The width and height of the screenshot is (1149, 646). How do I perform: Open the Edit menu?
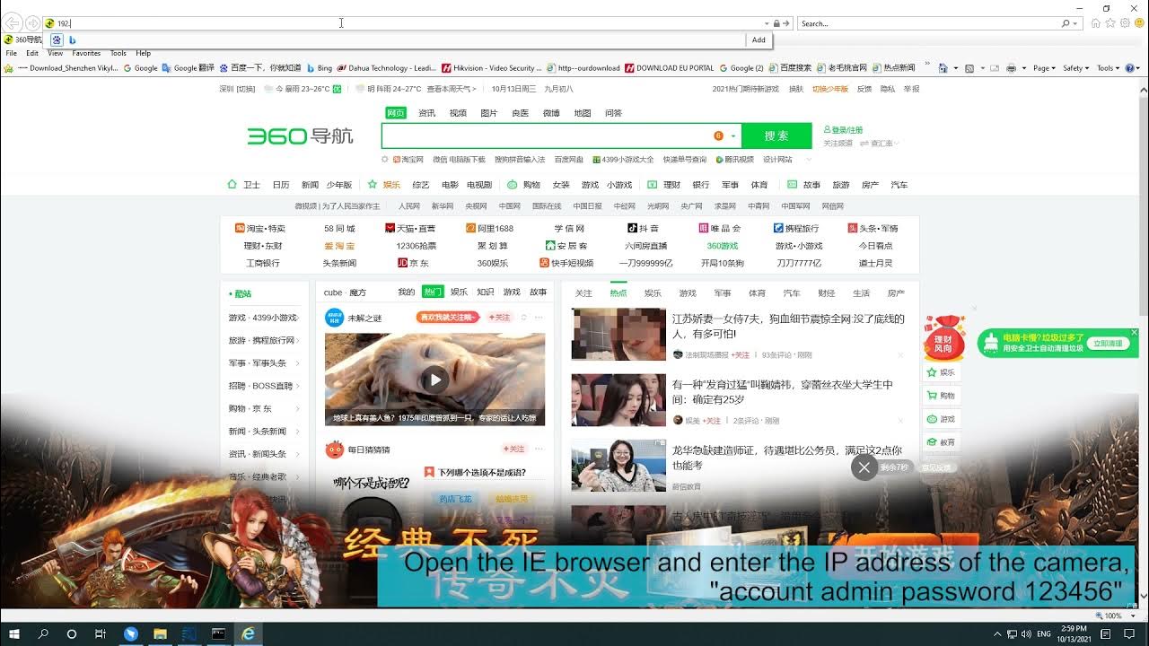[x=32, y=53]
